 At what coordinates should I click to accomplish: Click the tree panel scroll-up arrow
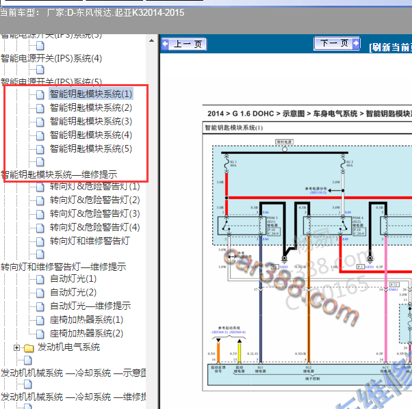point(152,40)
